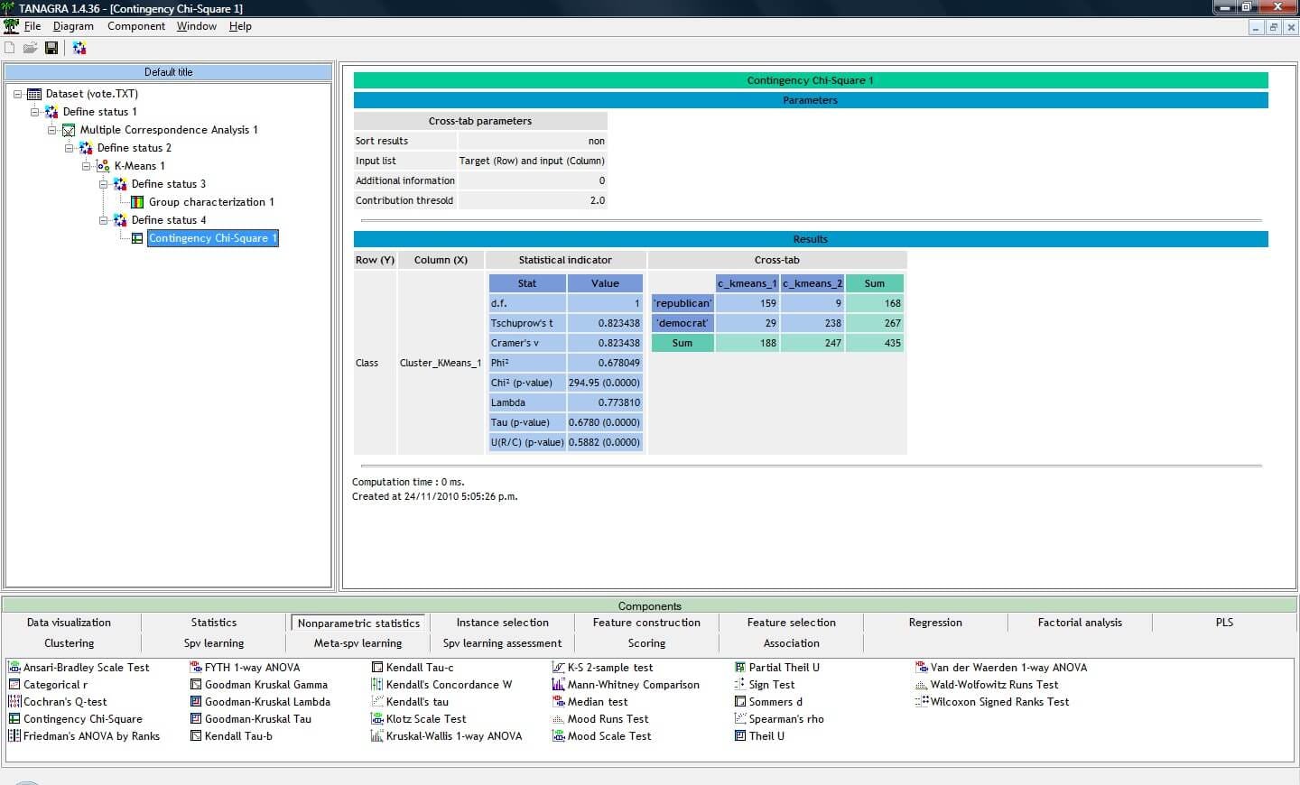Create a new diagram with the blank page icon
The height and width of the screenshot is (785, 1300).
9,47
